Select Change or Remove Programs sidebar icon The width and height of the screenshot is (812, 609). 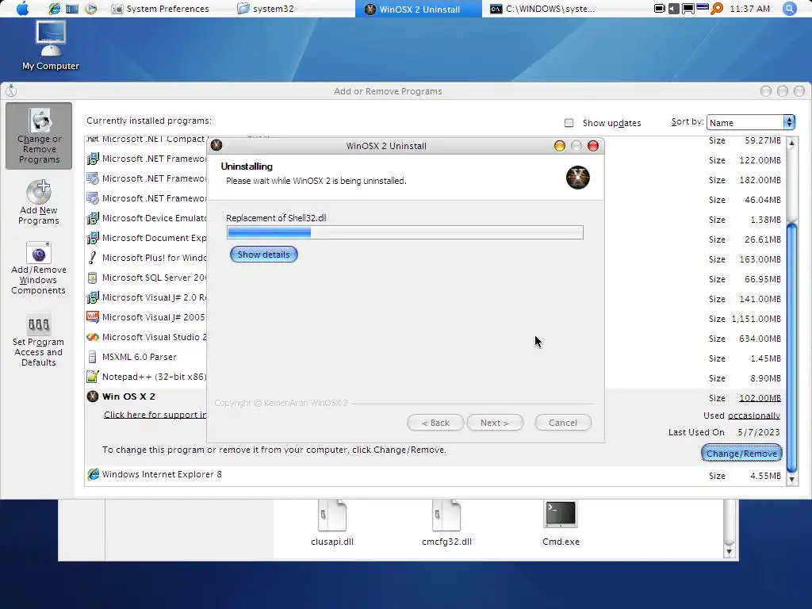40,136
